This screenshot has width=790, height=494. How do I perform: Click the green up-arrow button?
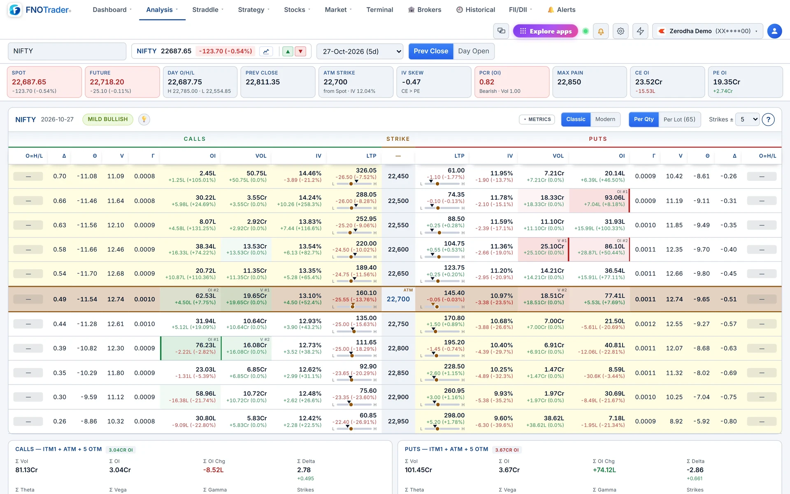pos(288,51)
